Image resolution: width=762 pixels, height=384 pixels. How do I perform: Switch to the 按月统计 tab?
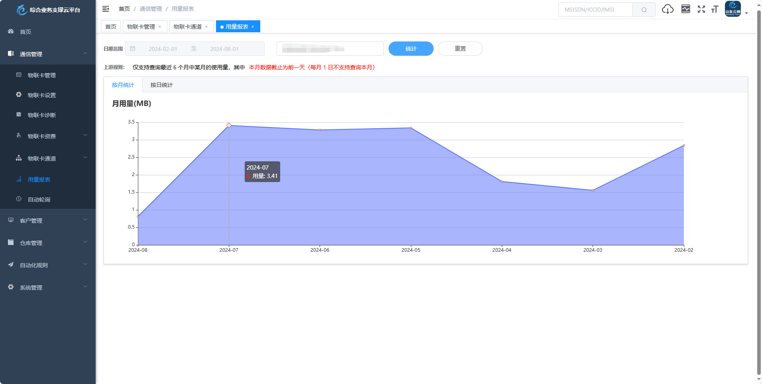click(123, 85)
